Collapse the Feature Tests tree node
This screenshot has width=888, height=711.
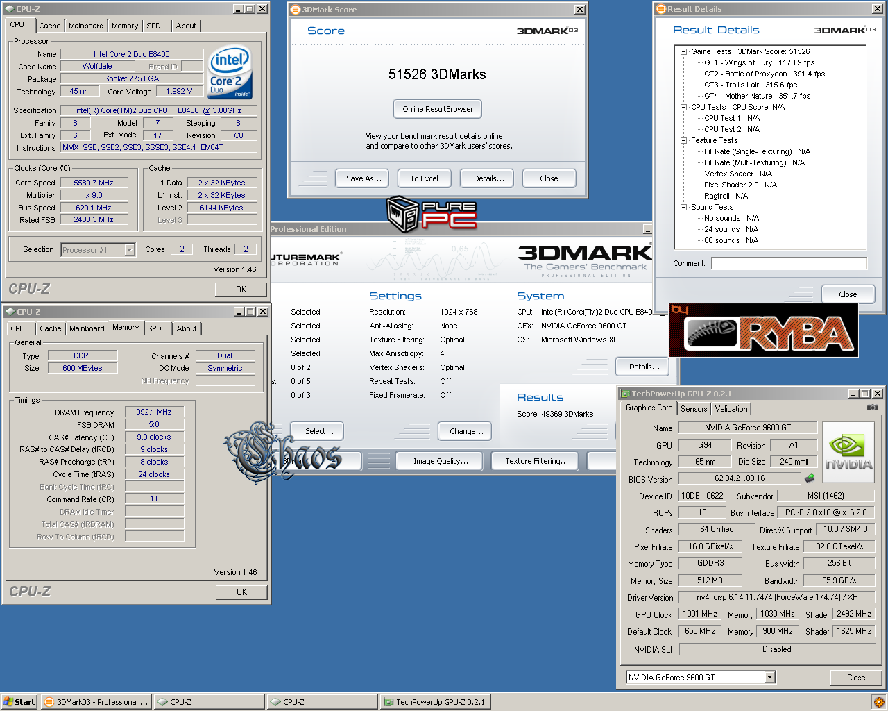coord(683,140)
